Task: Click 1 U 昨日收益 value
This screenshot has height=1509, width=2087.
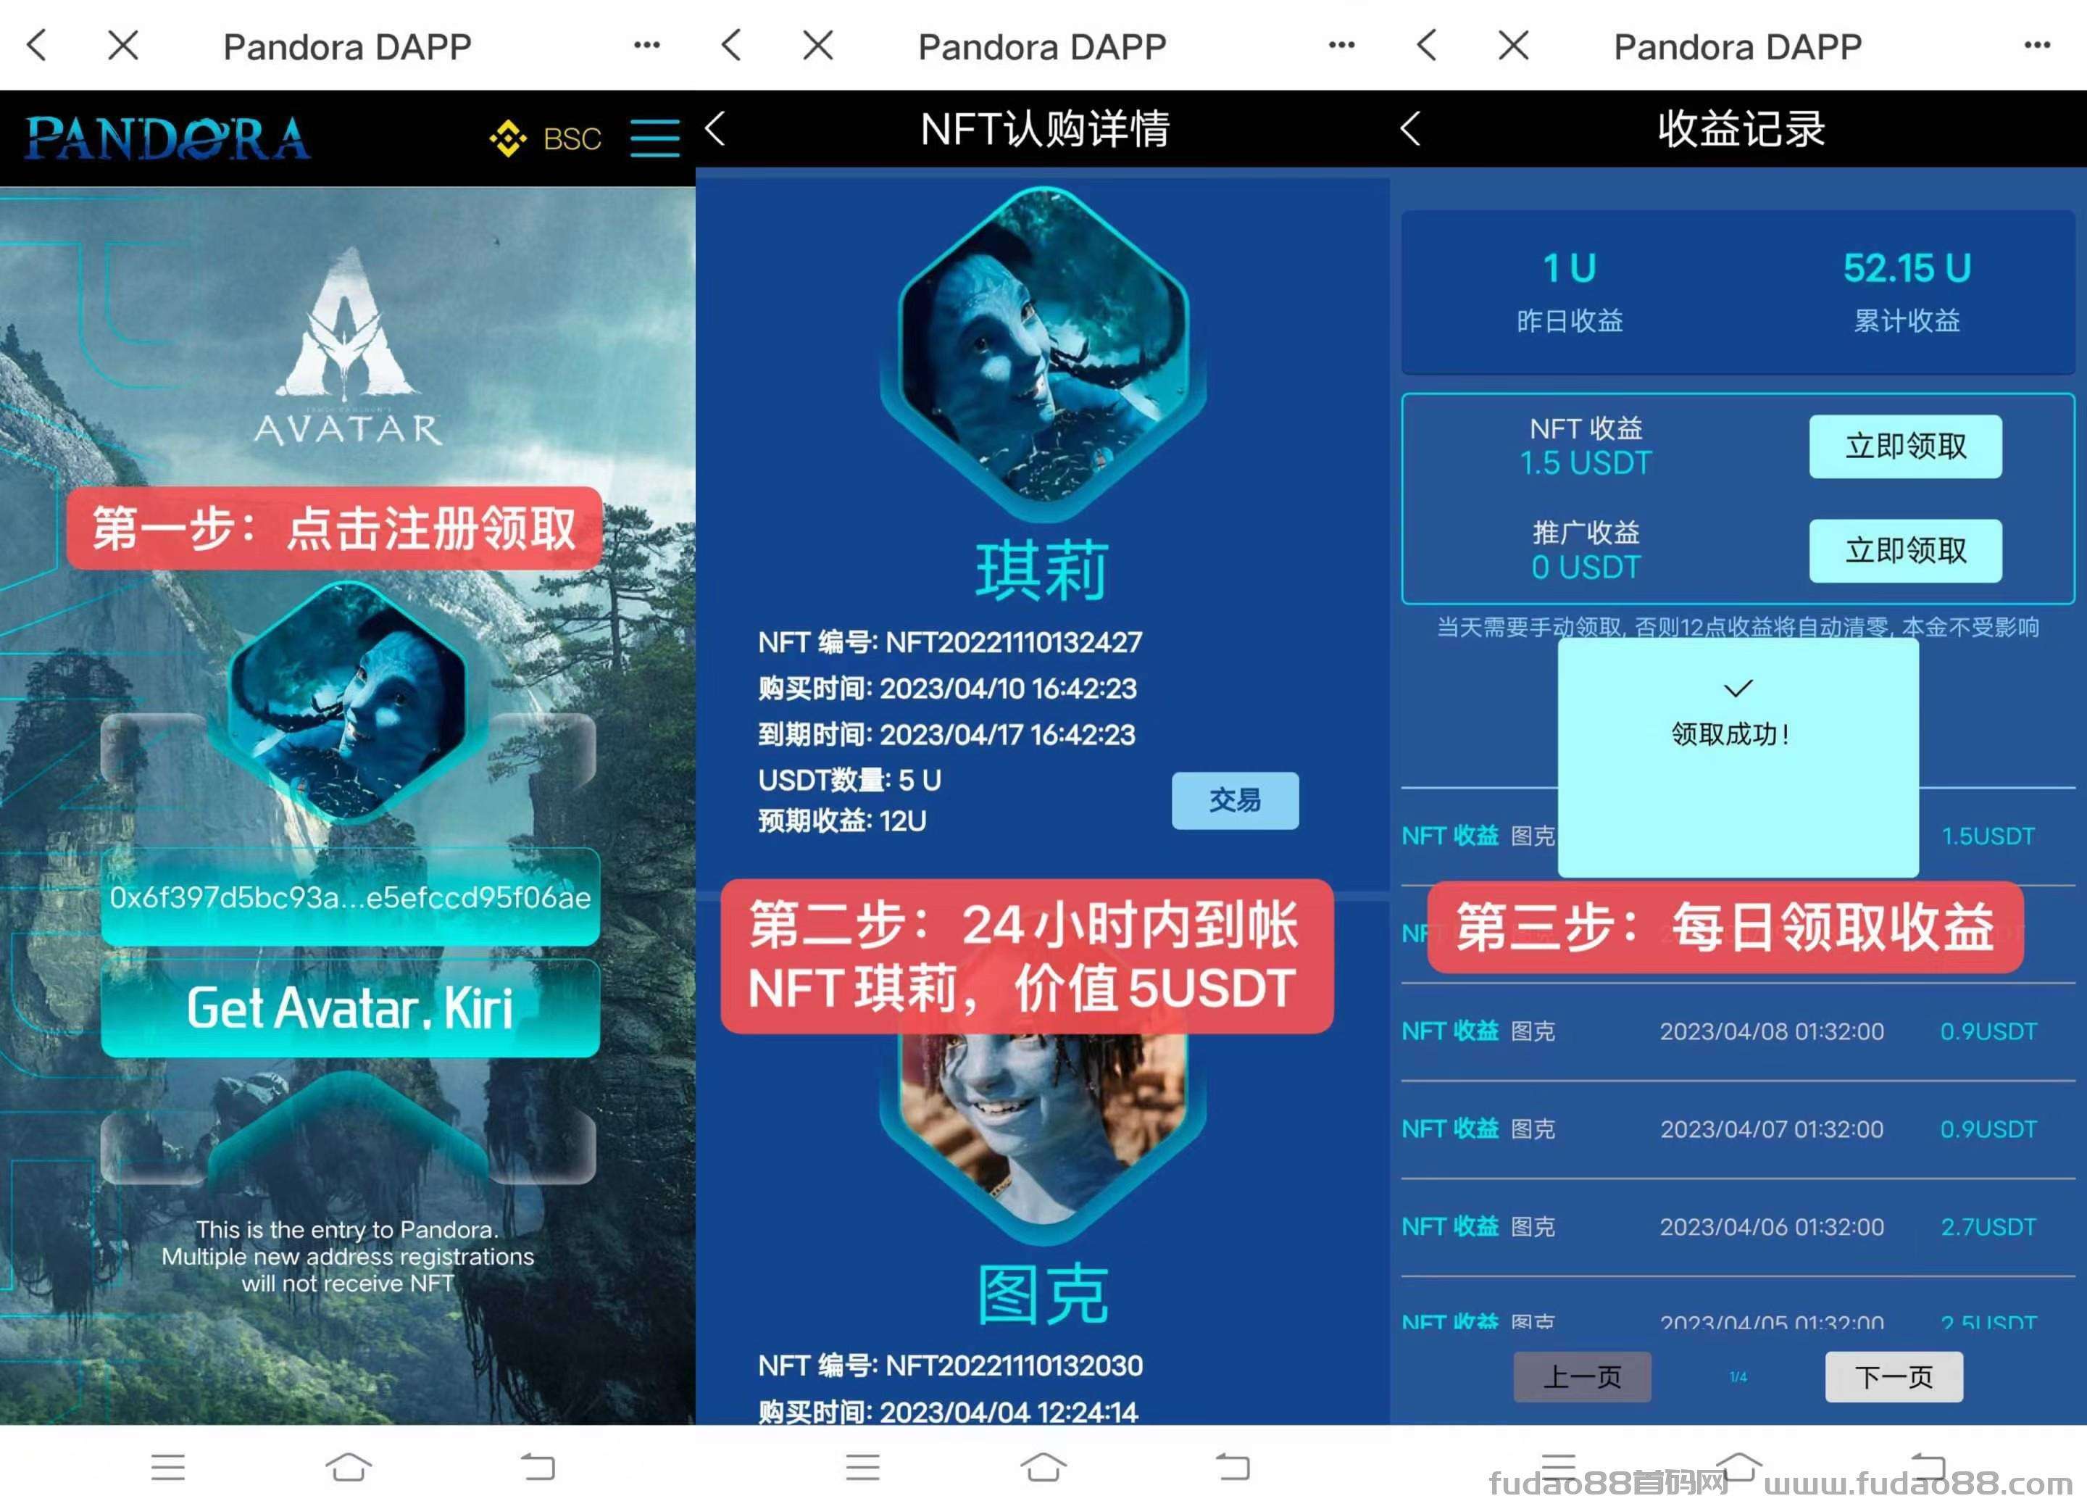Action: click(x=1570, y=267)
